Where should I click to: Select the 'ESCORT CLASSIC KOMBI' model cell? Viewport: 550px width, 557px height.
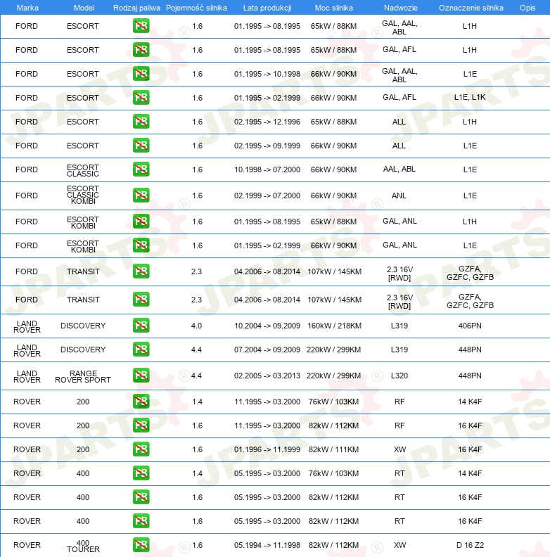click(83, 195)
